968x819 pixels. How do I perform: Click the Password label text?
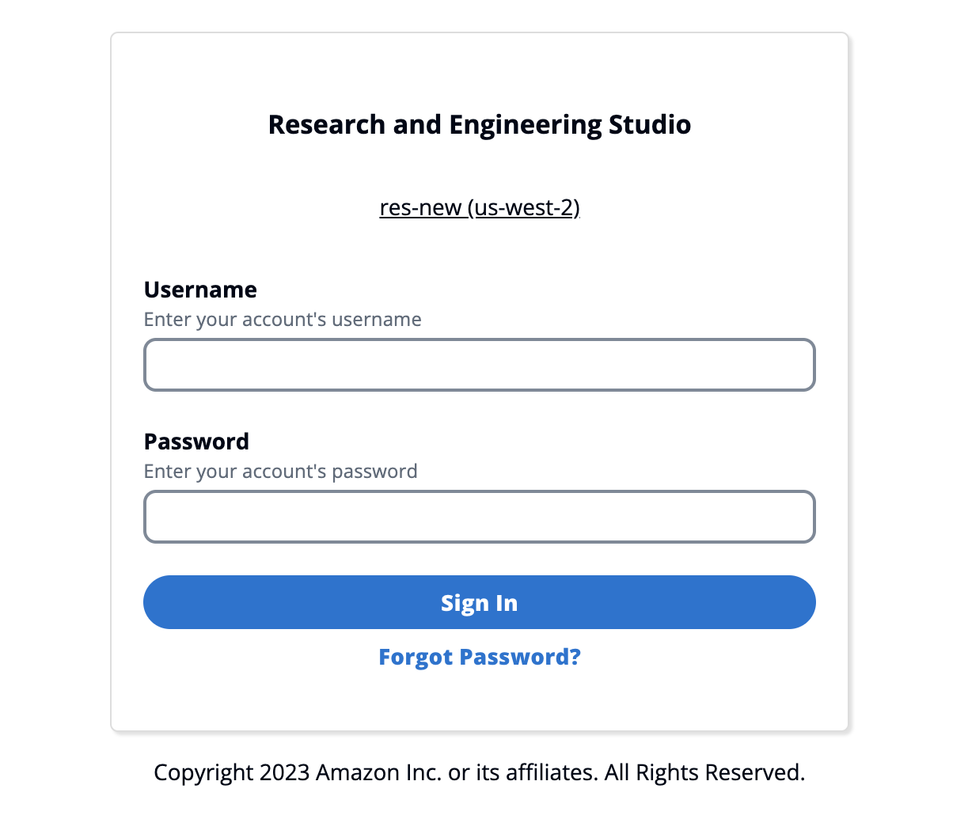pyautogui.click(x=196, y=441)
